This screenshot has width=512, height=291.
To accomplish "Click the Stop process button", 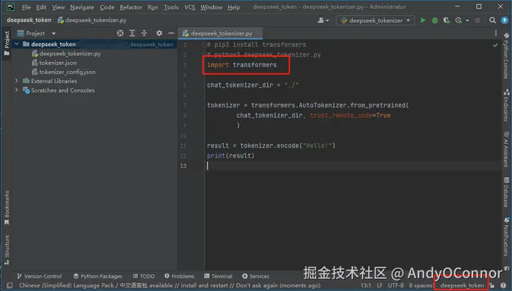I will coord(477,20).
